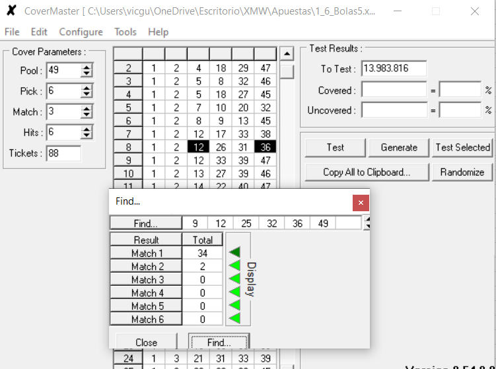Image resolution: width=496 pixels, height=369 pixels.
Task: Click the Total column header
Action: point(203,240)
